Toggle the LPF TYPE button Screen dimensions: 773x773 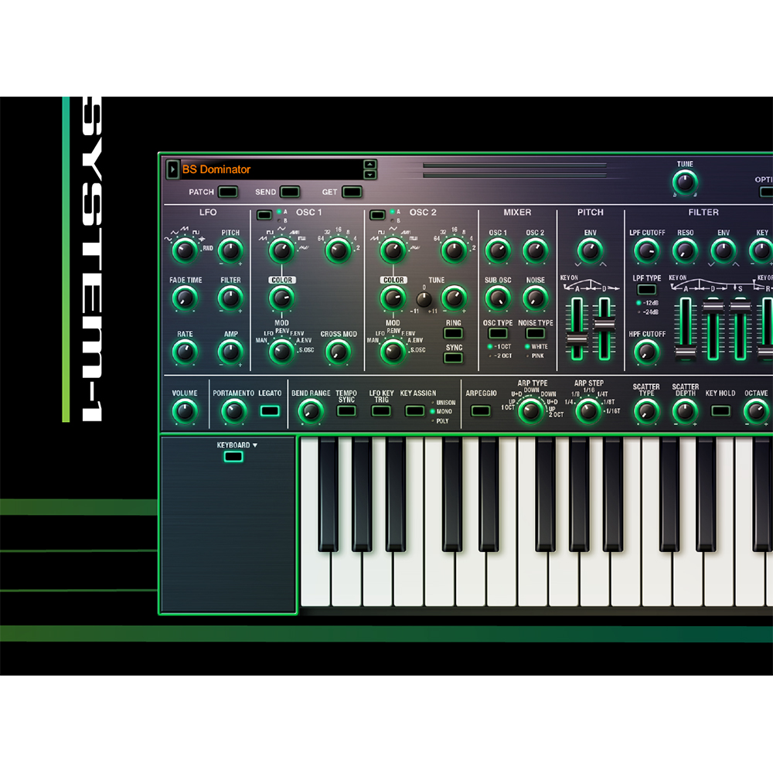point(647,290)
